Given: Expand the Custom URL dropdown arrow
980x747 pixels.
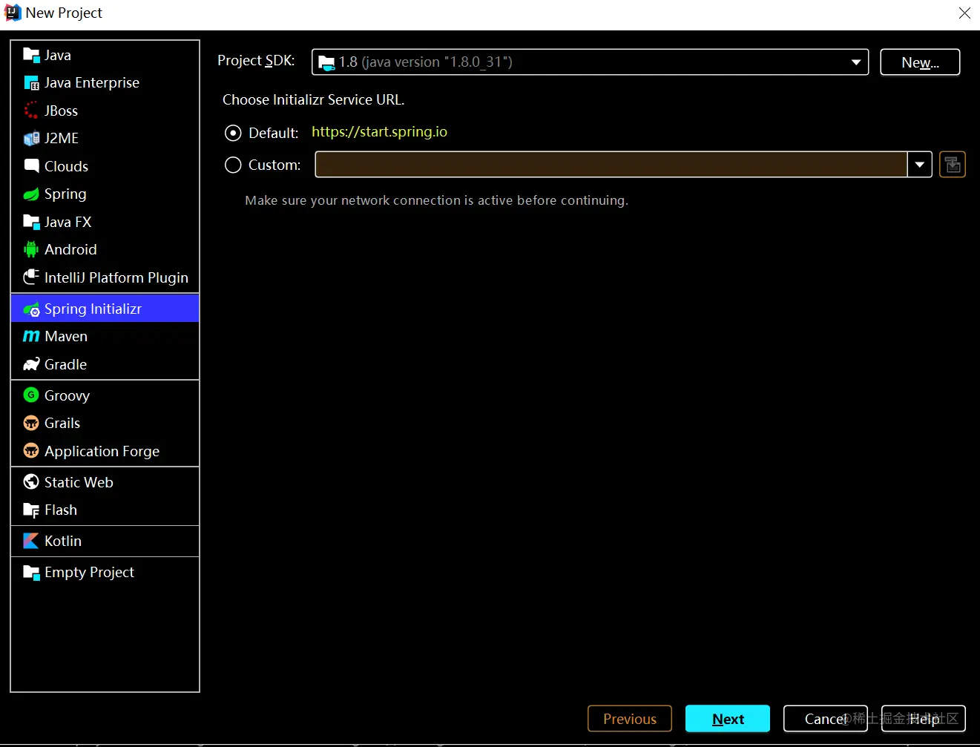Looking at the screenshot, I should pos(920,165).
